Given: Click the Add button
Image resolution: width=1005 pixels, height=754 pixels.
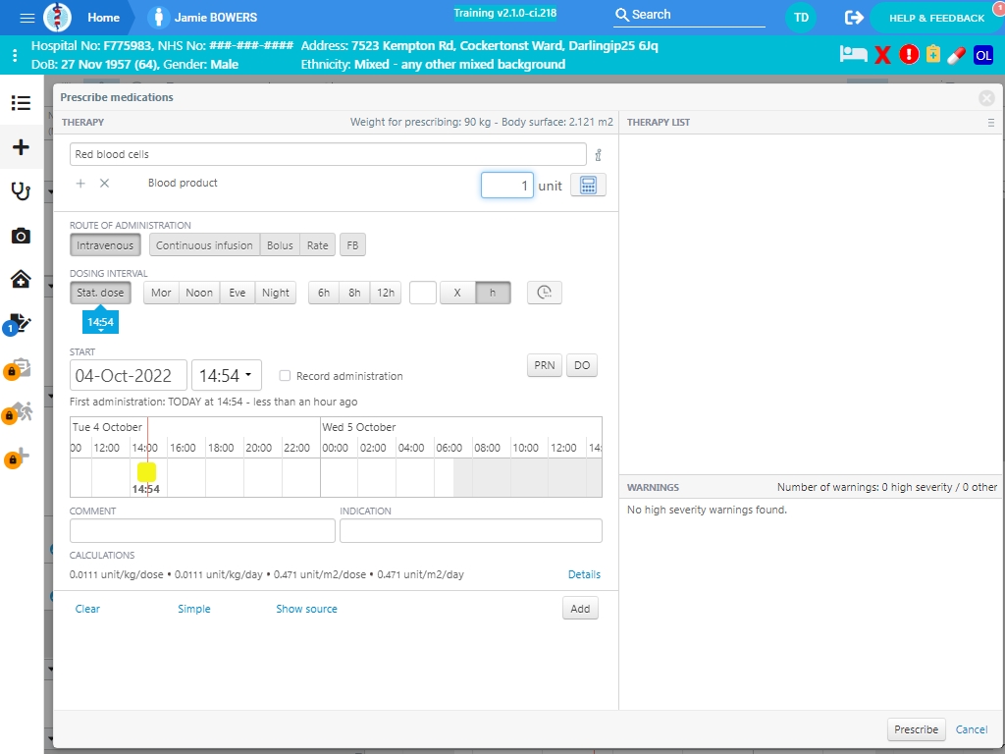Looking at the screenshot, I should coord(580,609).
